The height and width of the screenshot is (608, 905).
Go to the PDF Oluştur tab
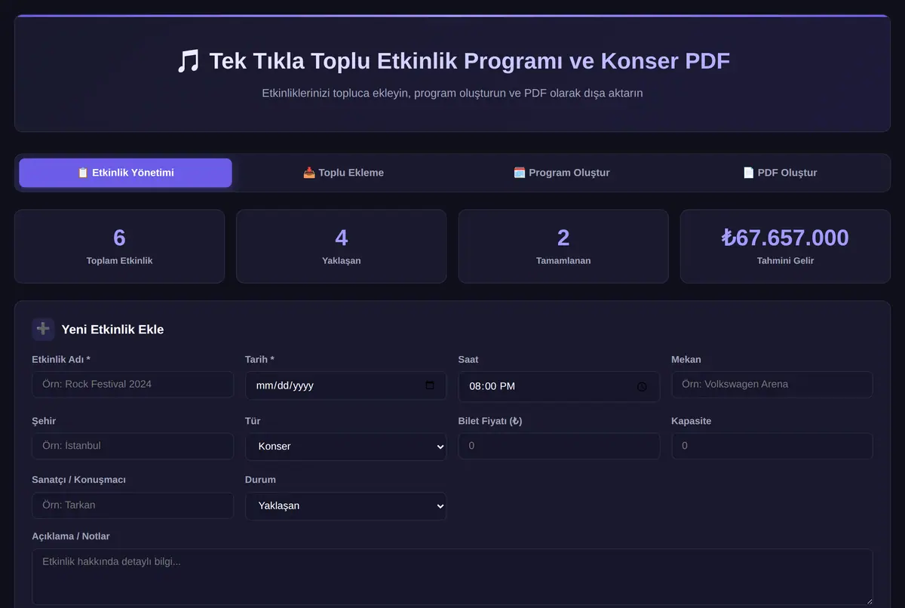[x=779, y=173]
